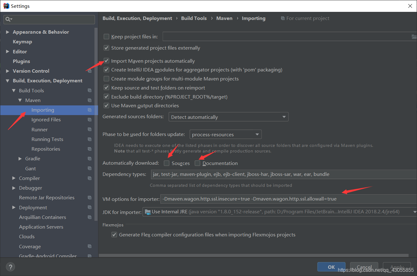Click project-level icon beside Repositories
The height and width of the screenshot is (276, 417).
[x=89, y=149]
